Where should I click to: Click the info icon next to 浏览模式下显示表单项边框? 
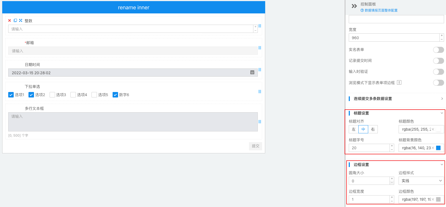click(x=399, y=82)
